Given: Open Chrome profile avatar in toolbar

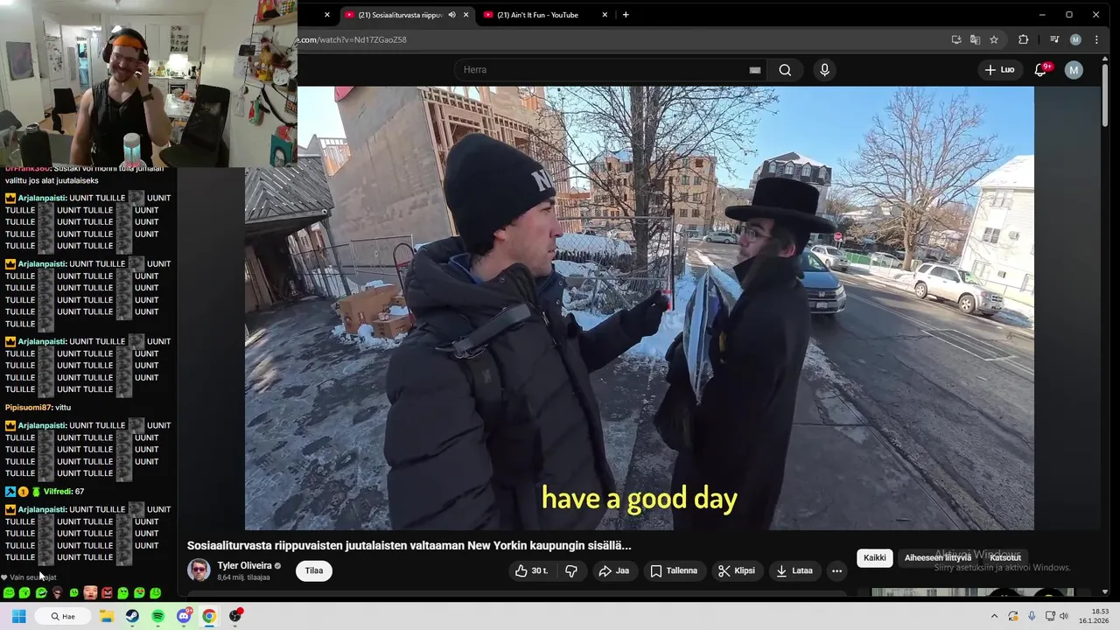Looking at the screenshot, I should (1075, 39).
